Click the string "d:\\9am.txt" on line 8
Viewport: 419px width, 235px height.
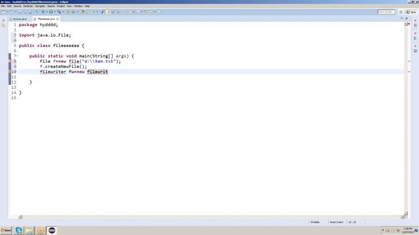tap(99, 61)
